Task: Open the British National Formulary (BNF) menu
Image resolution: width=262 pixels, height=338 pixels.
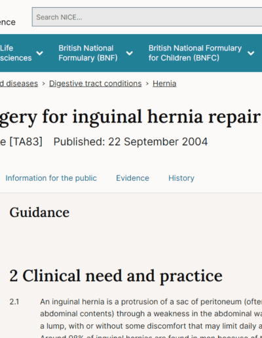Action: click(x=88, y=53)
